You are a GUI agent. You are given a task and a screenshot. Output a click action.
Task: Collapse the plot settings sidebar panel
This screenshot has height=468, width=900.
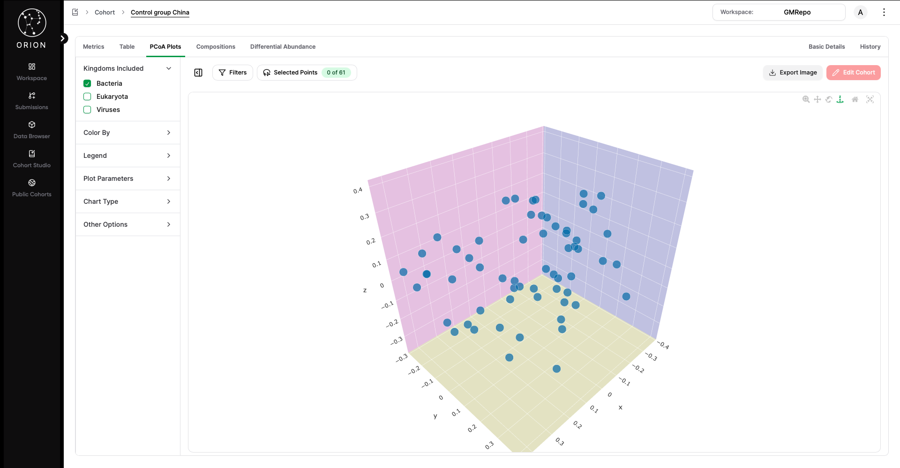click(198, 73)
